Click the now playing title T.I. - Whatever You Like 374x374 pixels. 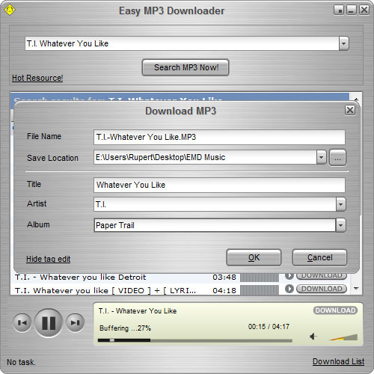pyautogui.click(x=138, y=311)
